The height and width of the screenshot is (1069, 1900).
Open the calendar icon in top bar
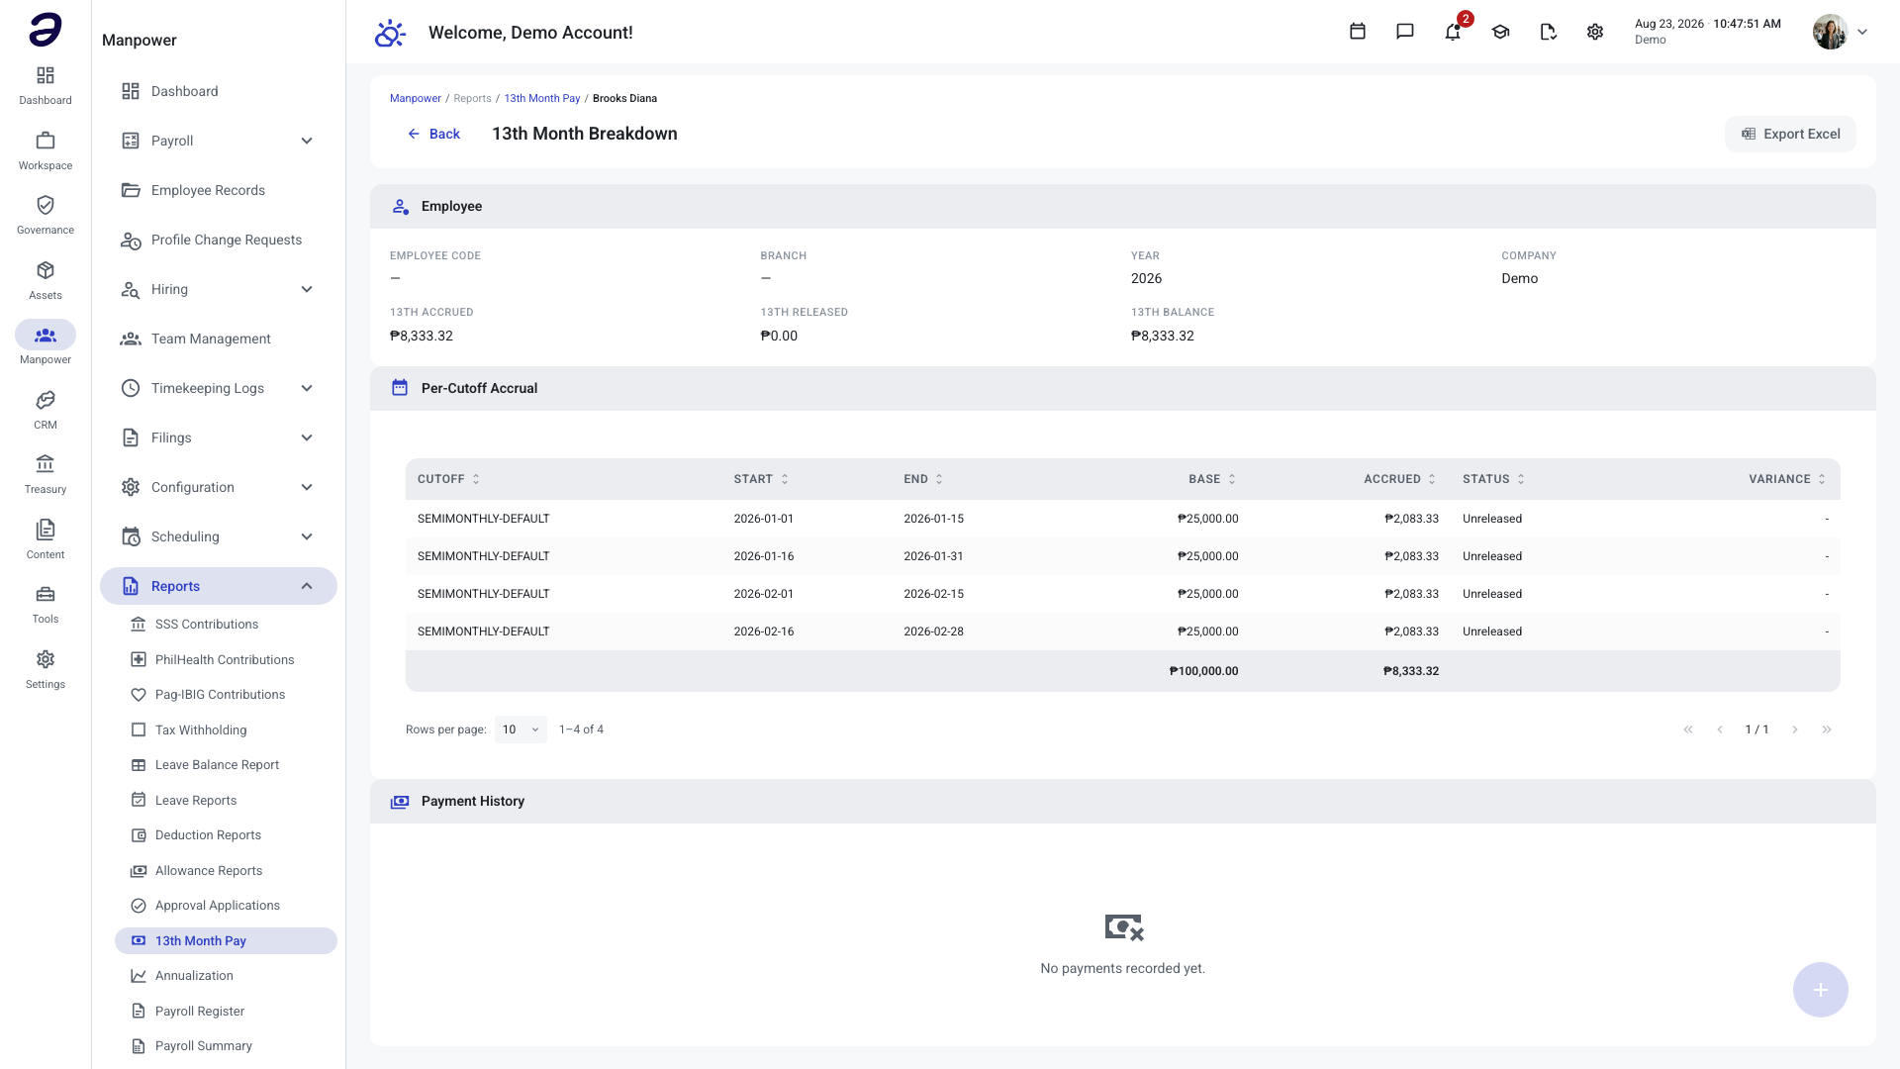(x=1358, y=32)
